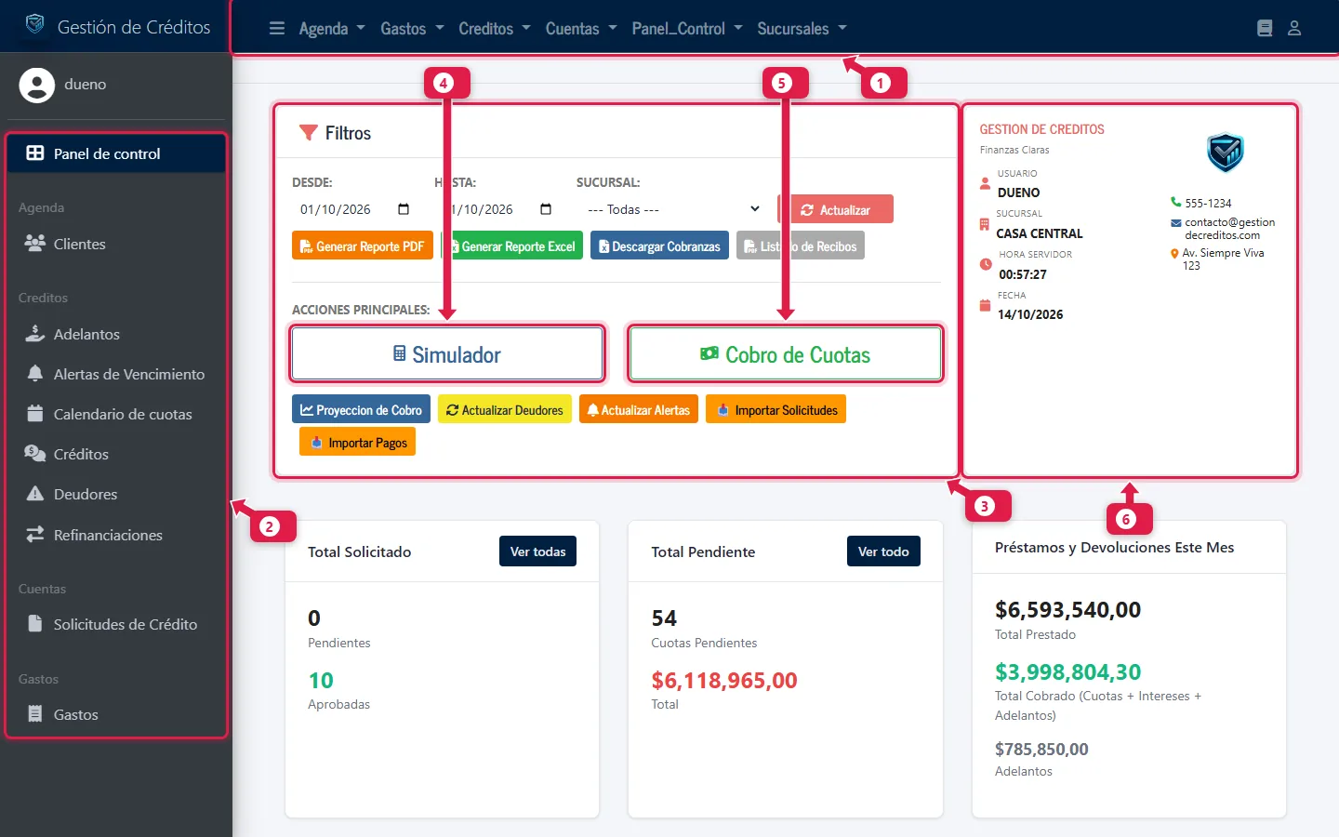This screenshot has width=1339, height=837.
Task: Click the DESDE date input field
Action: (x=354, y=209)
